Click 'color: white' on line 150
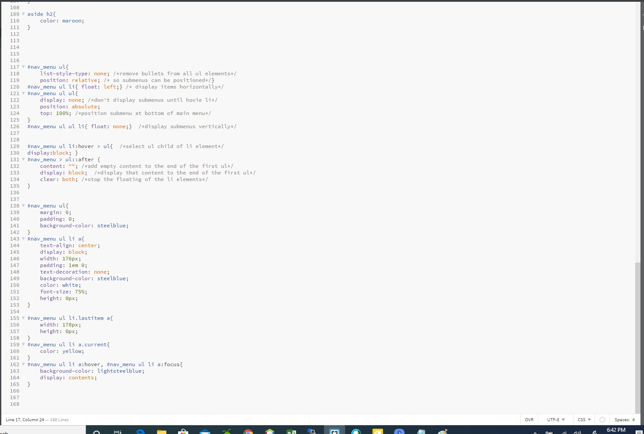This screenshot has width=644, height=434. point(59,285)
